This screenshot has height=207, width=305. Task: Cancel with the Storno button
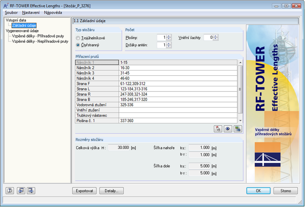(286, 191)
